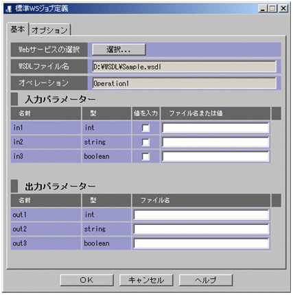Viewport: 293px width, 295px height.
Task: Click the string type cell of in2
Action: coord(106,142)
